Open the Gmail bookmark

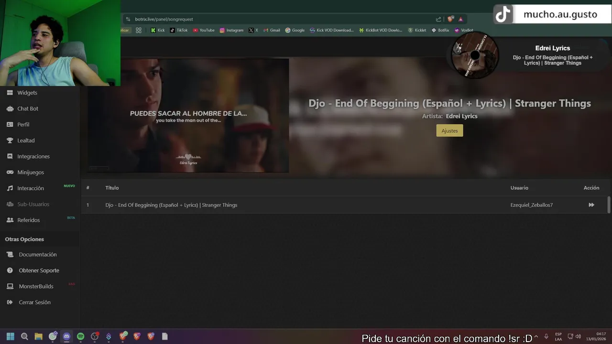[x=272, y=30]
